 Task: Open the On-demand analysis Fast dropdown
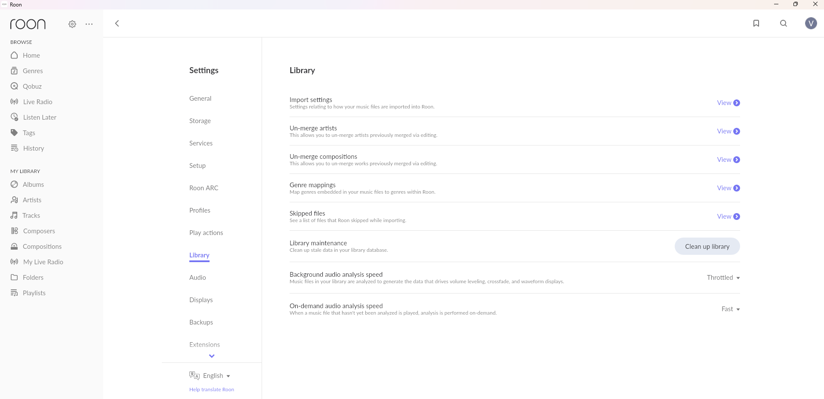(x=731, y=309)
